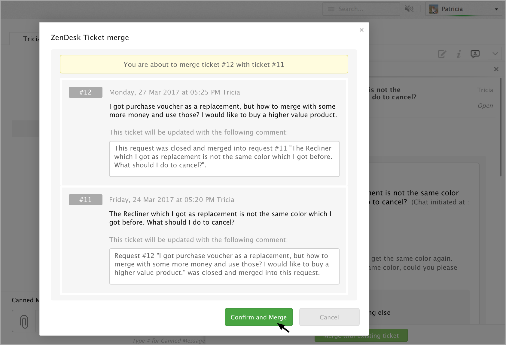Image resolution: width=506 pixels, height=345 pixels.
Task: Click Merge with existing ticket button
Action: pos(361,335)
